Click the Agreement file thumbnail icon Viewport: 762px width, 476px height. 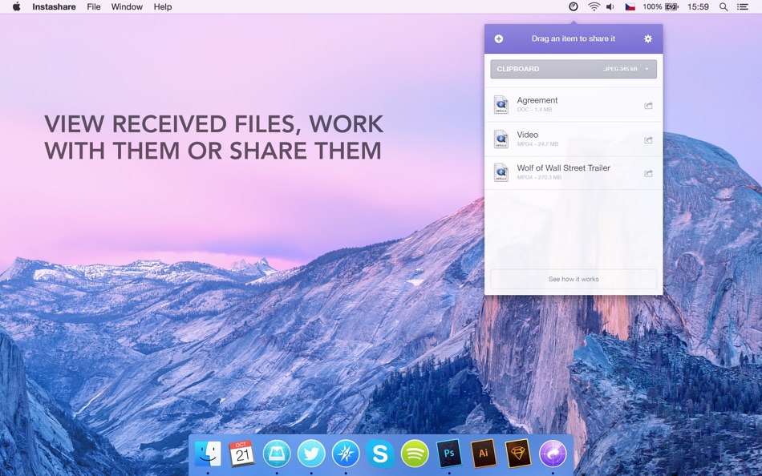pyautogui.click(x=501, y=104)
